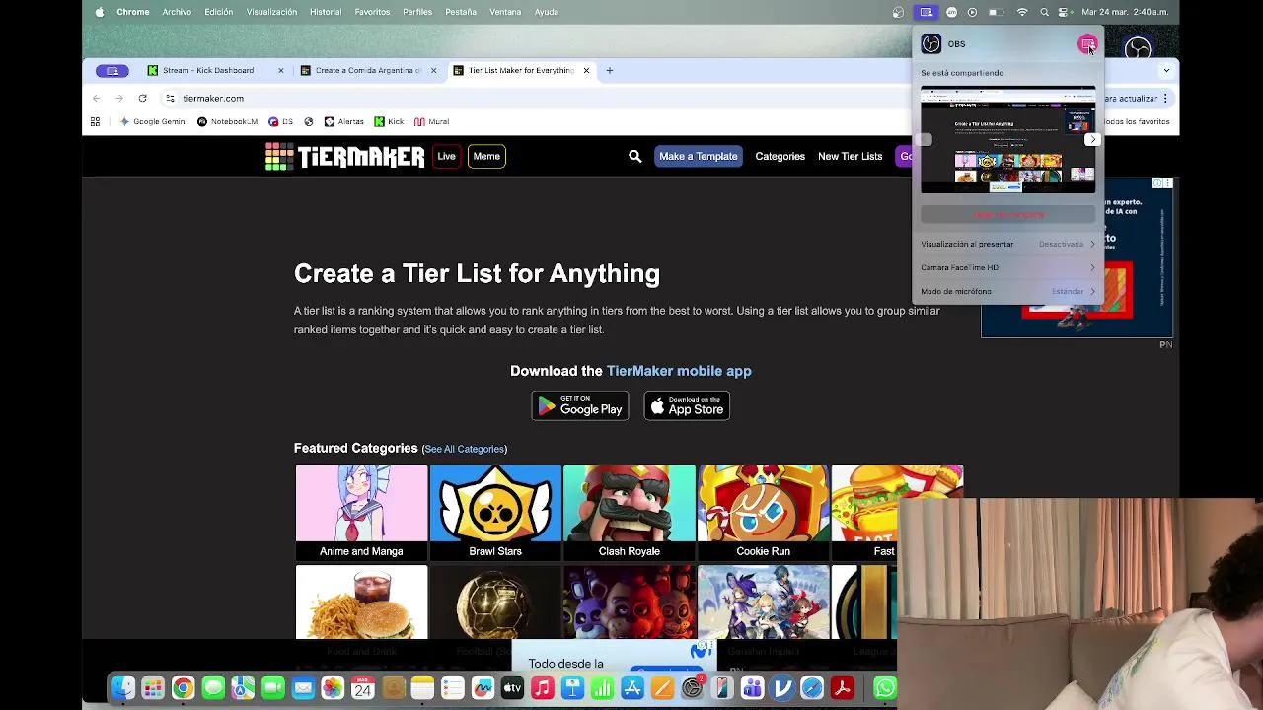Viewport: 1263px width, 710px height.
Task: Close the Stream - Kick Dashboard tab
Action: [x=281, y=71]
